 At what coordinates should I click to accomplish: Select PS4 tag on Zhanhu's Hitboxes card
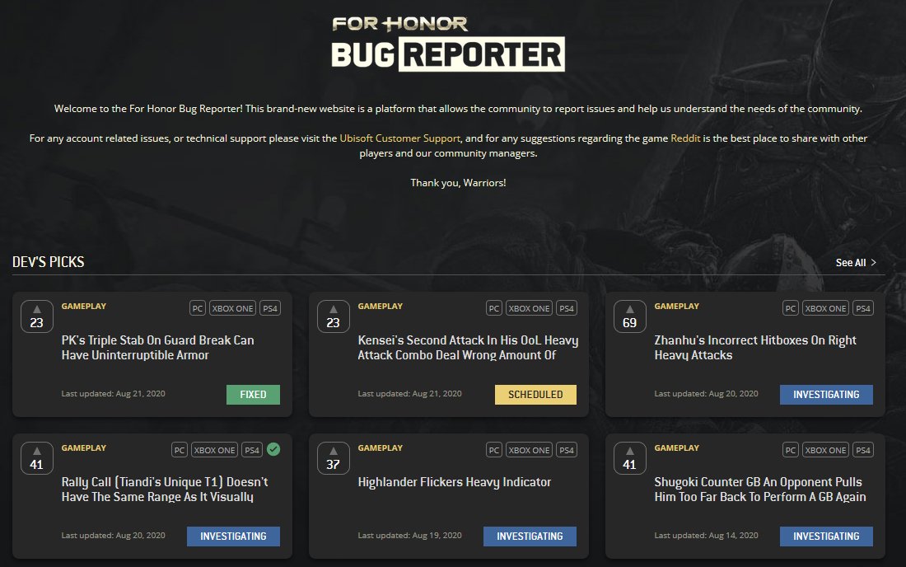coord(862,308)
